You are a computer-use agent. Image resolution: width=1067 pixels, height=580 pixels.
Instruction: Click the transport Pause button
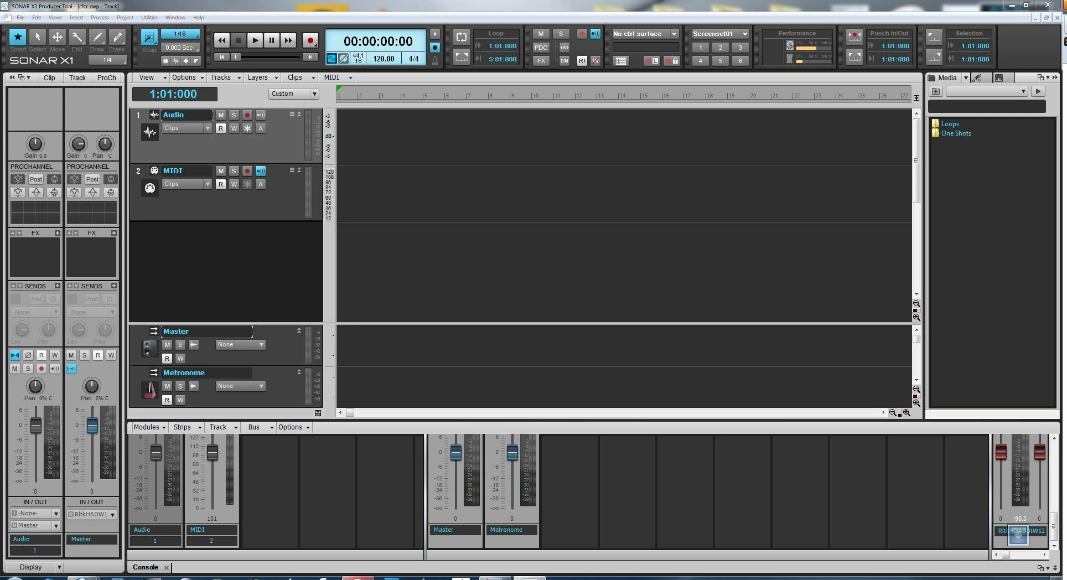(x=272, y=40)
